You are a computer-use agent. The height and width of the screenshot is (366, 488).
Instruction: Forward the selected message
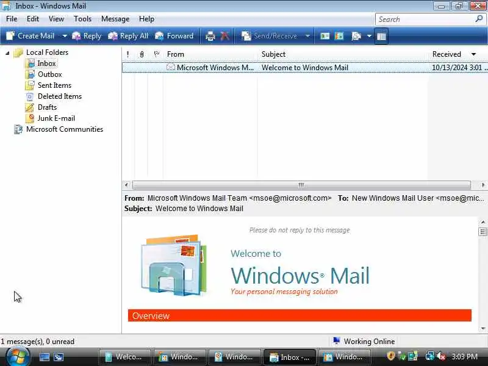[174, 36]
